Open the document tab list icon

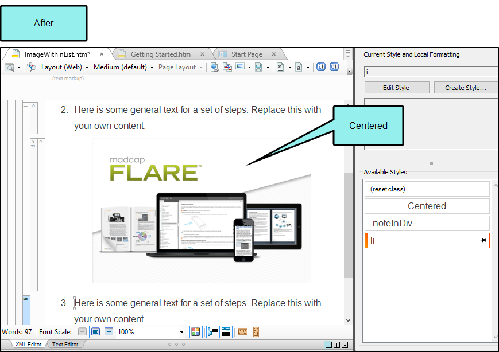(348, 53)
